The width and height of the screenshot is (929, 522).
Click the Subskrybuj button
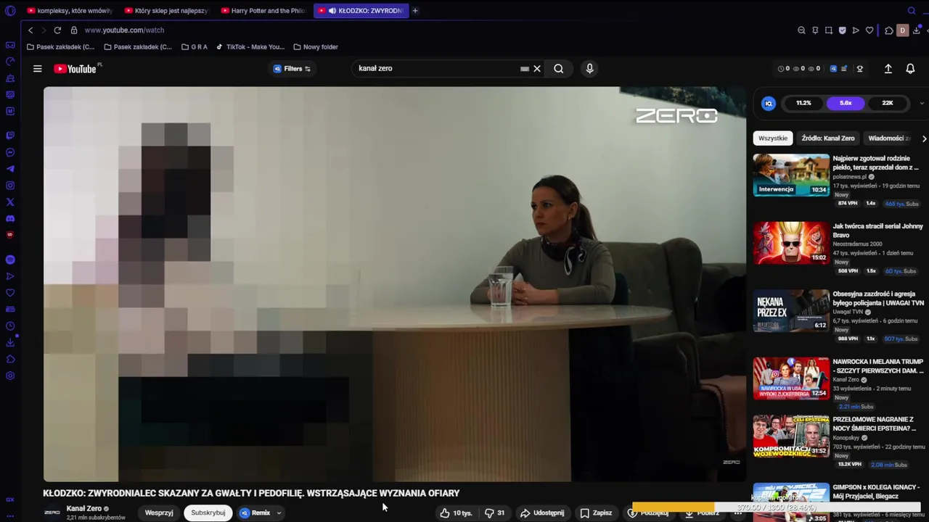tap(208, 513)
